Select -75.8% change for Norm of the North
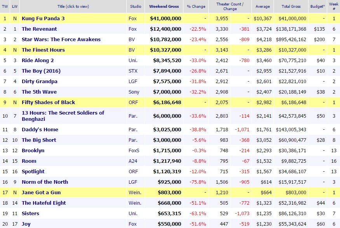The image size is (340, 228). click(198, 182)
